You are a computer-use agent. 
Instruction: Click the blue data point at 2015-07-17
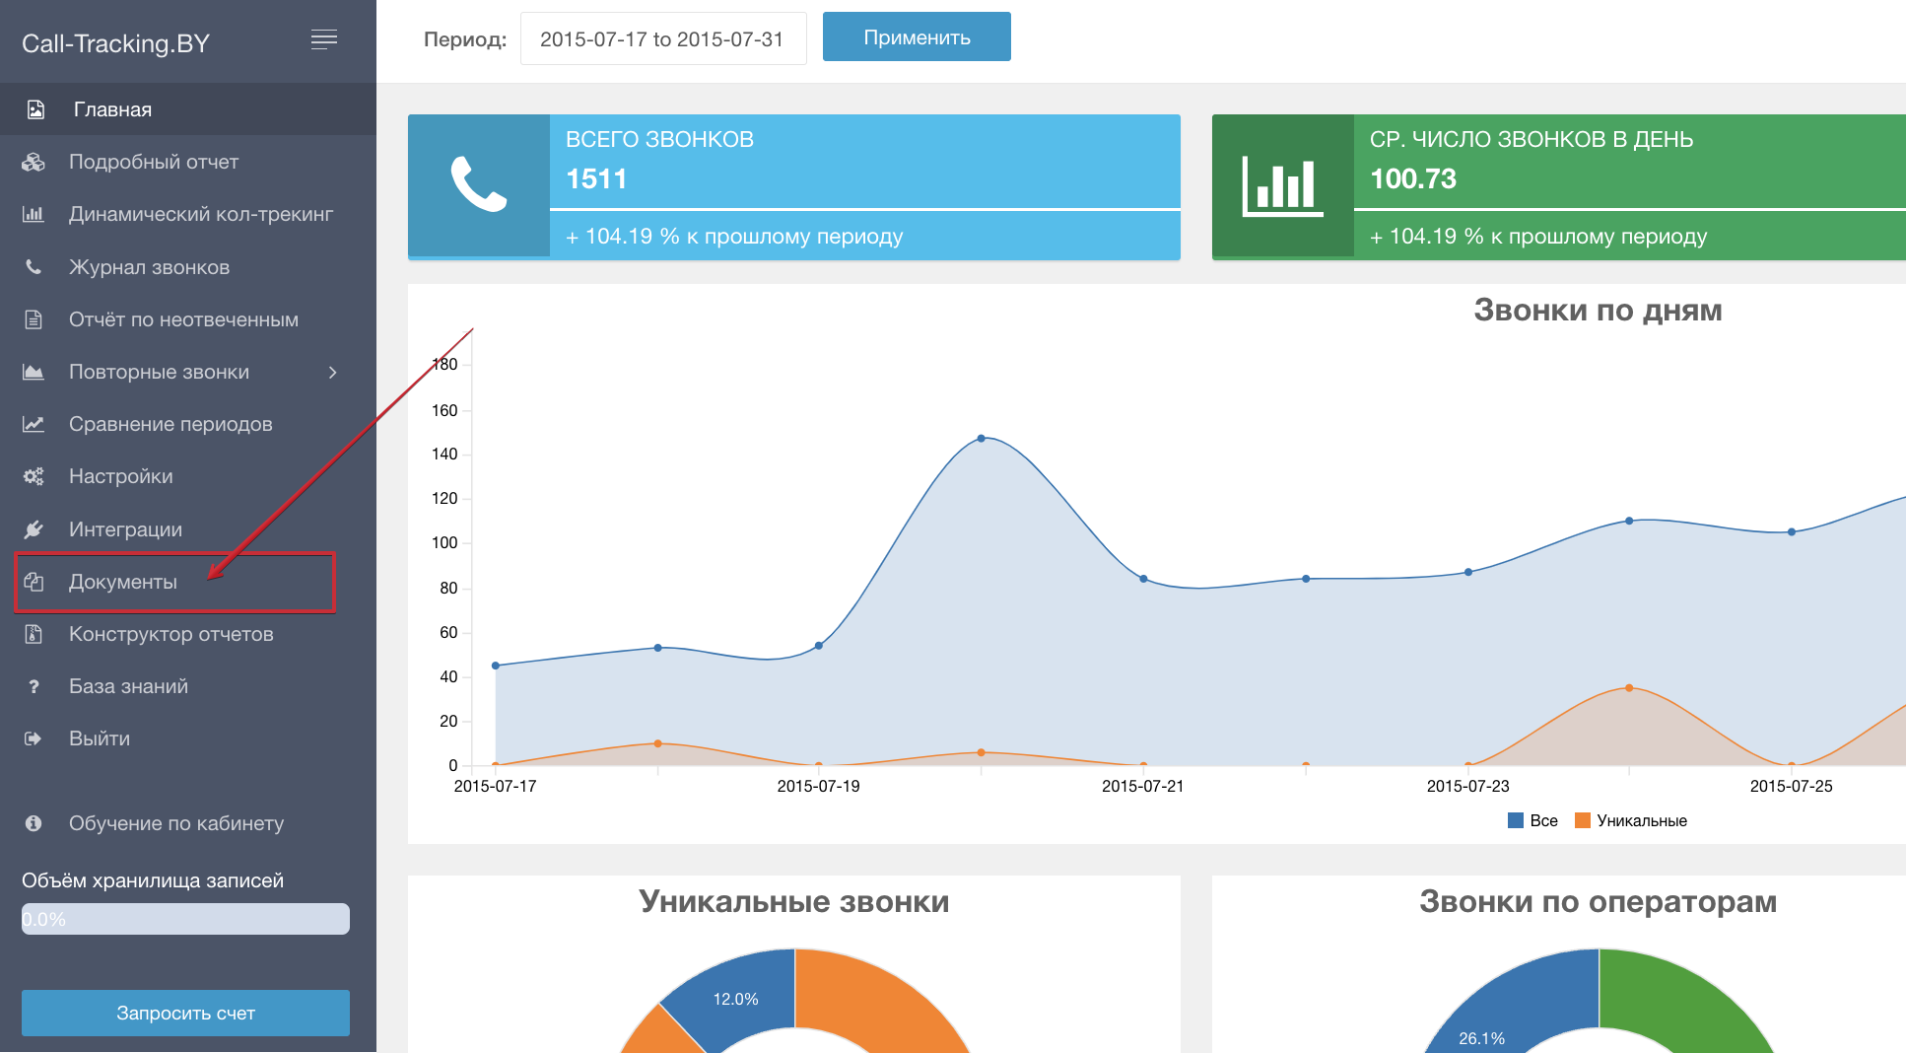496,666
